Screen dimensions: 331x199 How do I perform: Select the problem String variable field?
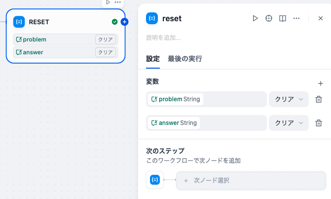(x=206, y=99)
